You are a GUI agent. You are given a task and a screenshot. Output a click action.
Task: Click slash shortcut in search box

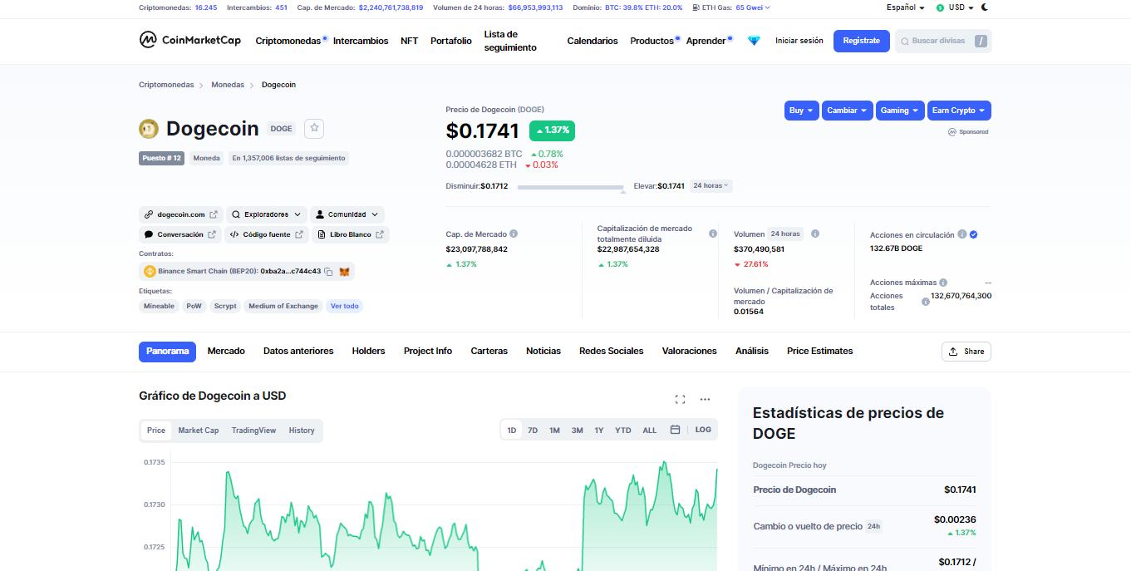pyautogui.click(x=981, y=41)
